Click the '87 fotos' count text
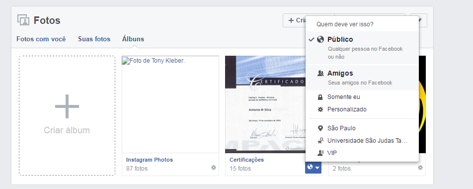 click(x=137, y=169)
